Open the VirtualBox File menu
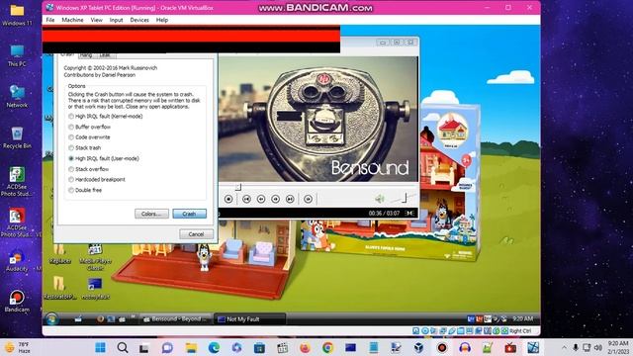This screenshot has width=633, height=356. point(50,20)
